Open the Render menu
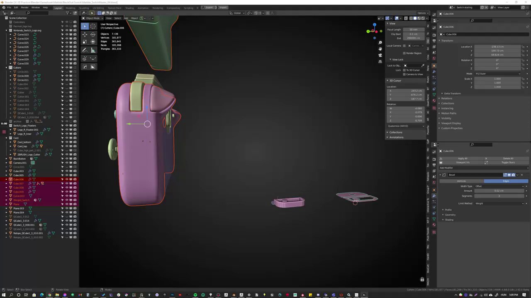Screen dimensions: 531x298 [x=24, y=7]
